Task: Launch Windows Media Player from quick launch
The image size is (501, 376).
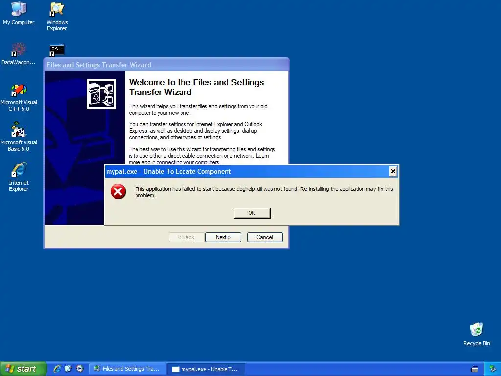Action: (x=80, y=369)
